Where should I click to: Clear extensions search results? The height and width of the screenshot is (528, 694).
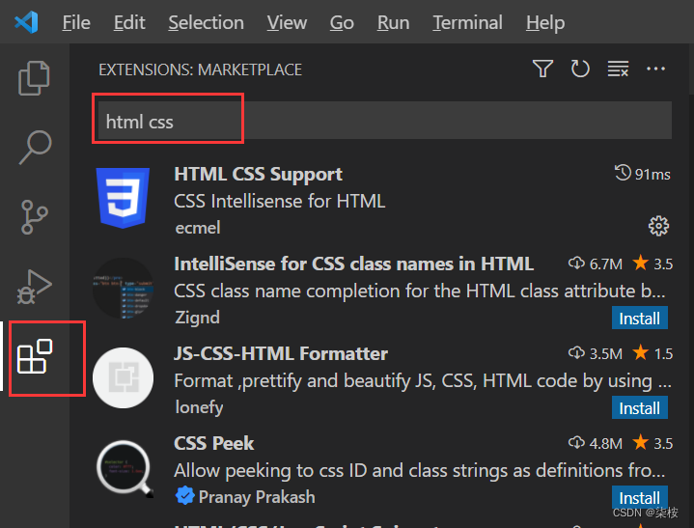tap(618, 69)
